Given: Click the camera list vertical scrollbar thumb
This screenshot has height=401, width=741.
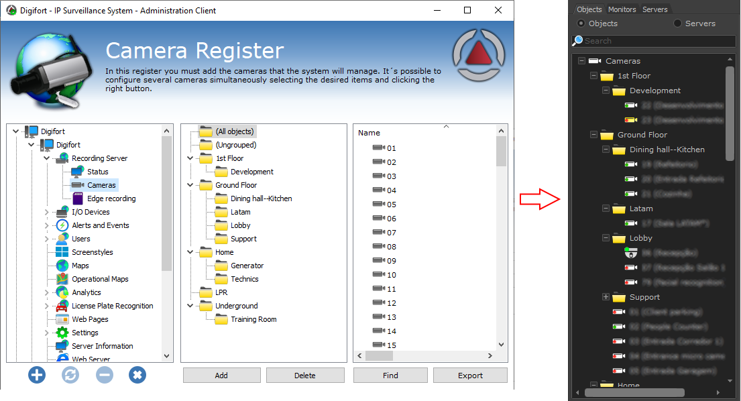Looking at the screenshot, I should [501, 151].
